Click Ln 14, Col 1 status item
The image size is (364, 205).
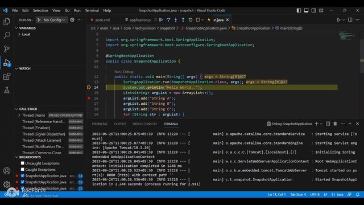pyautogui.click(x=277, y=195)
